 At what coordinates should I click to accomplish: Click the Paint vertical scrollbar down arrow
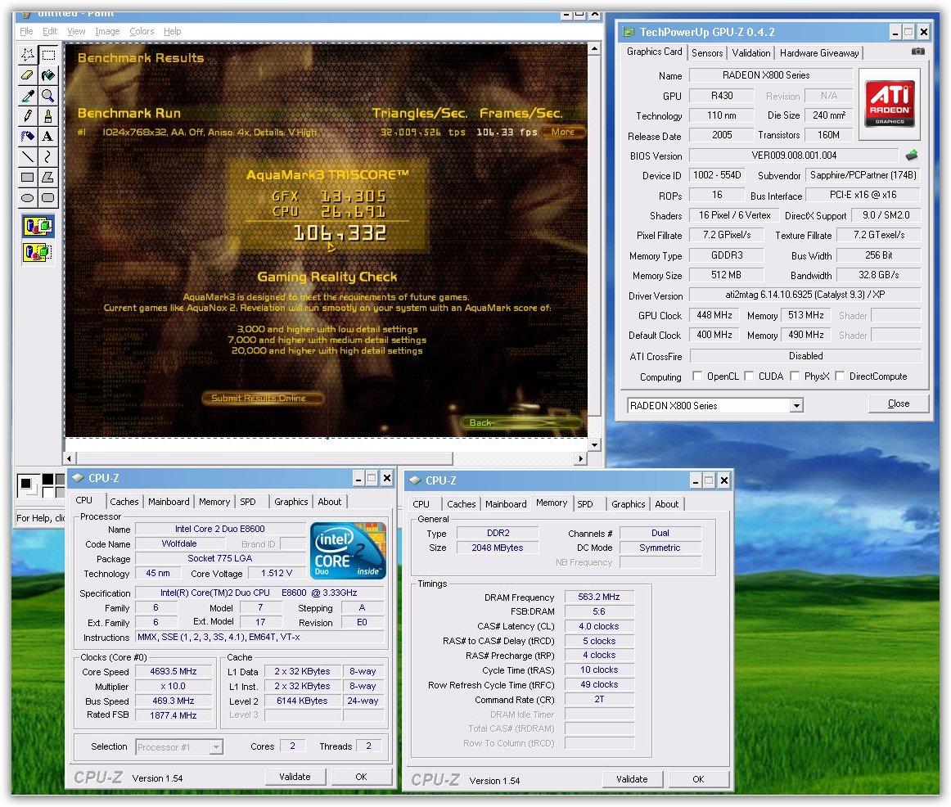[594, 445]
